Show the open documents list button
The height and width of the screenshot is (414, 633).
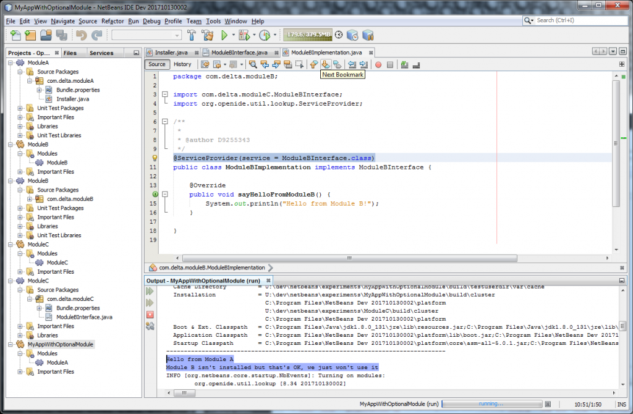613,51
